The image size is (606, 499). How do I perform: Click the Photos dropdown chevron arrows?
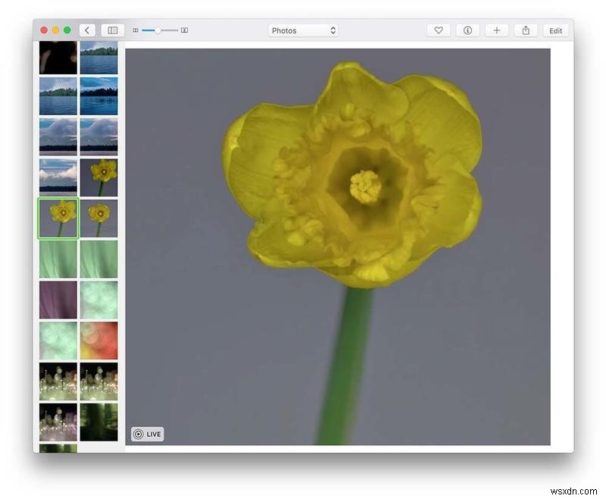coord(332,30)
